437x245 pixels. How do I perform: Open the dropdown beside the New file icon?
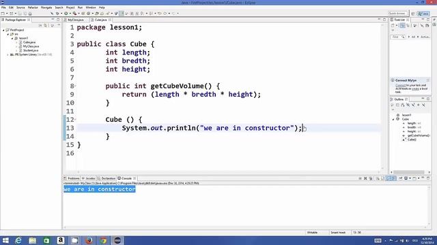tap(7, 14)
